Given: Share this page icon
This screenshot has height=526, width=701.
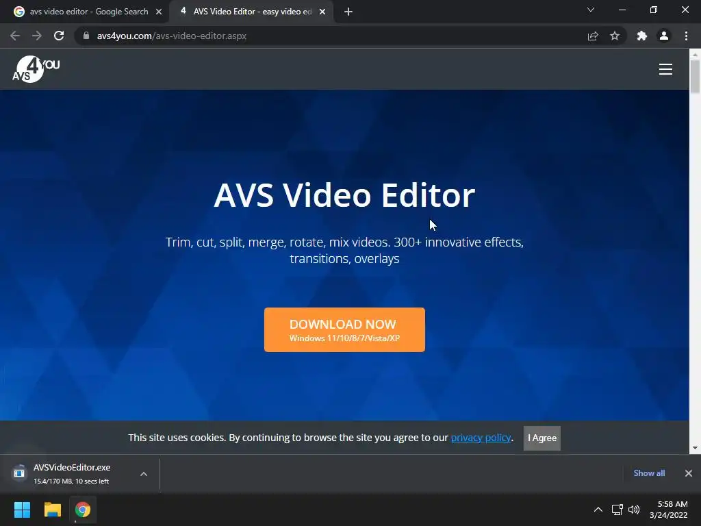Looking at the screenshot, I should tap(593, 36).
